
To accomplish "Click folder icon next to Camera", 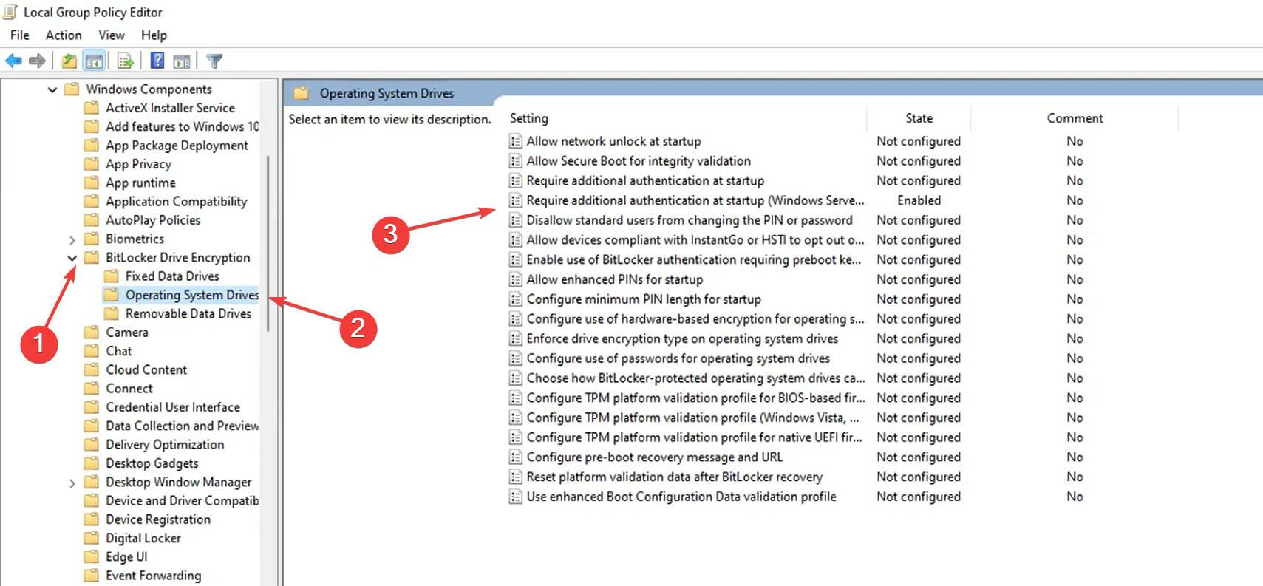I will (92, 332).
